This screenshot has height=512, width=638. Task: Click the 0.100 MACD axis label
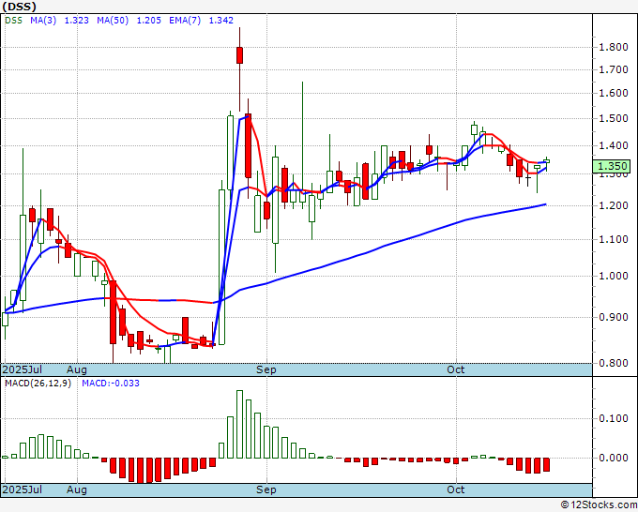614,418
